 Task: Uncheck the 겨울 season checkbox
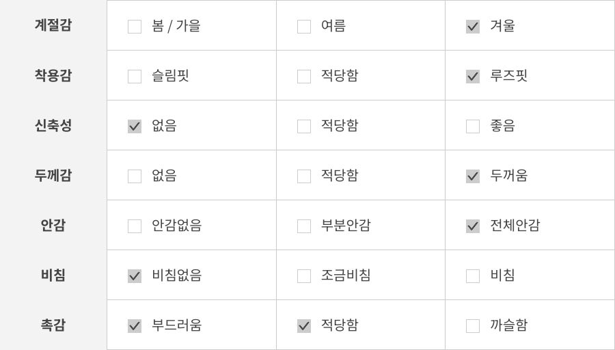click(473, 27)
